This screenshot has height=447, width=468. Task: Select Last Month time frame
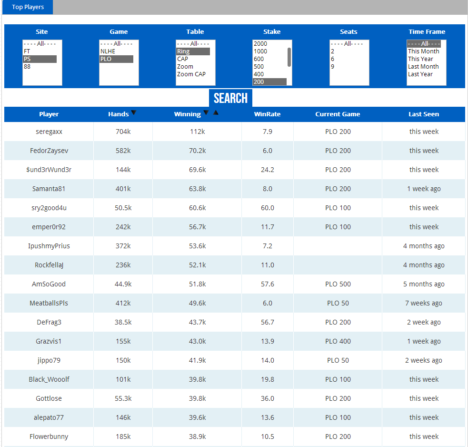tap(424, 67)
